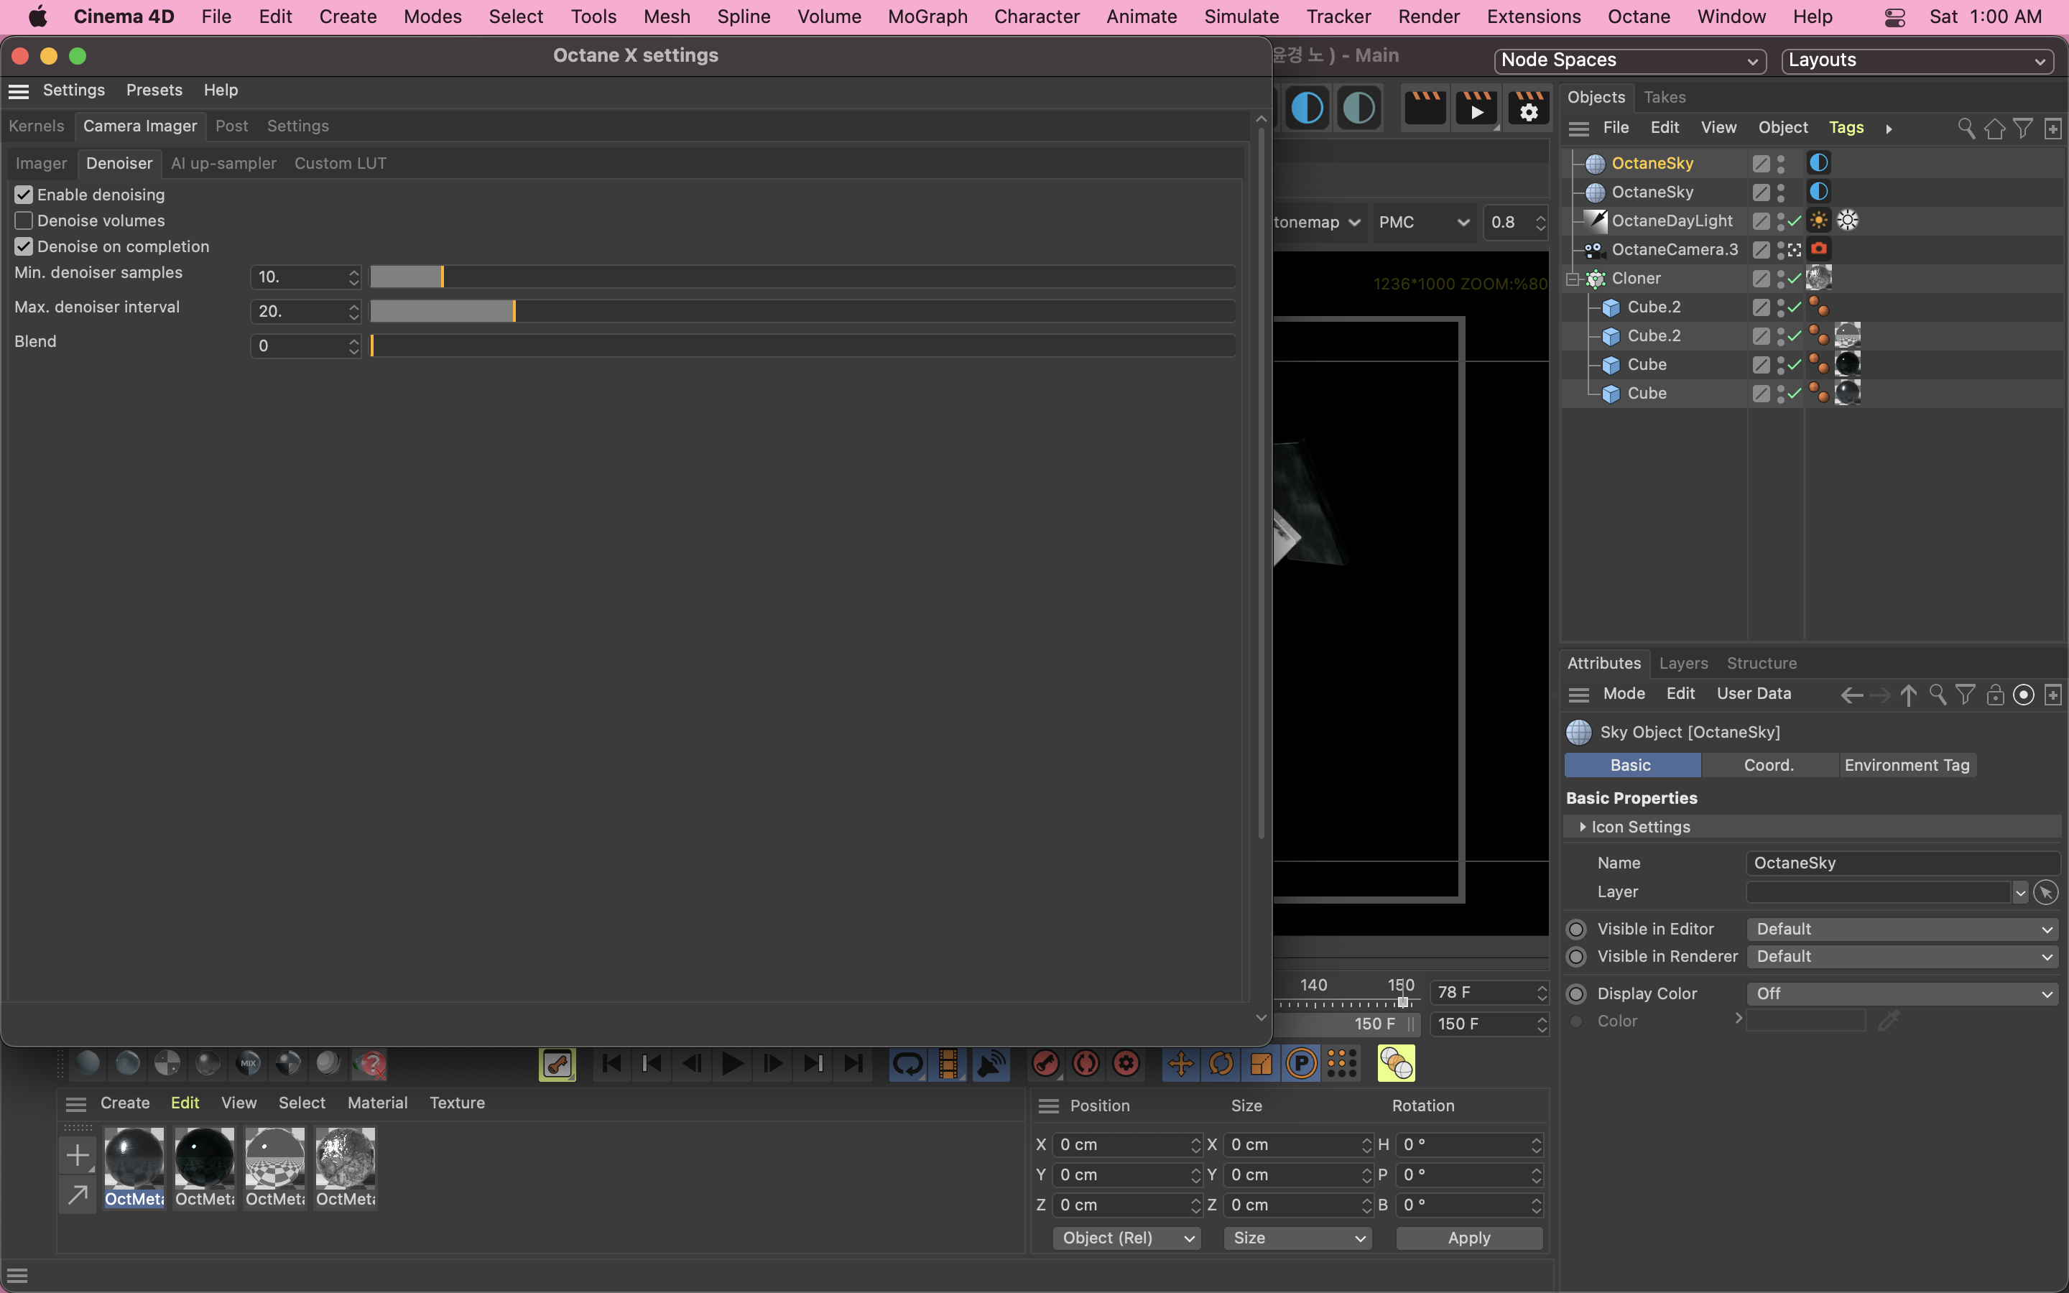
Task: Click the Octane settings gear clapperboard icon
Action: [x=1529, y=108]
